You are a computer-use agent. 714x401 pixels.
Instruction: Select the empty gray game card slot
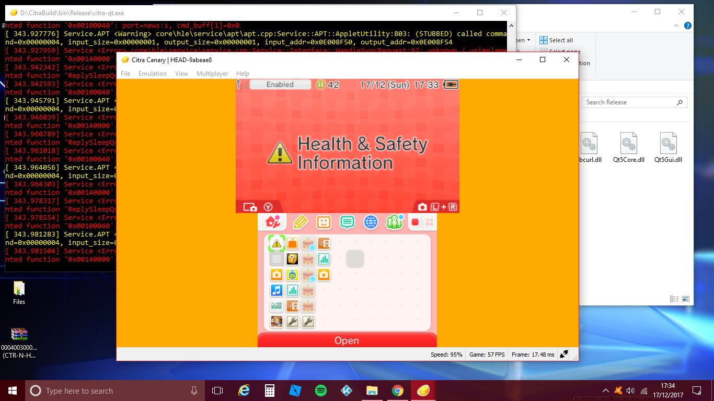pyautogui.click(x=277, y=258)
